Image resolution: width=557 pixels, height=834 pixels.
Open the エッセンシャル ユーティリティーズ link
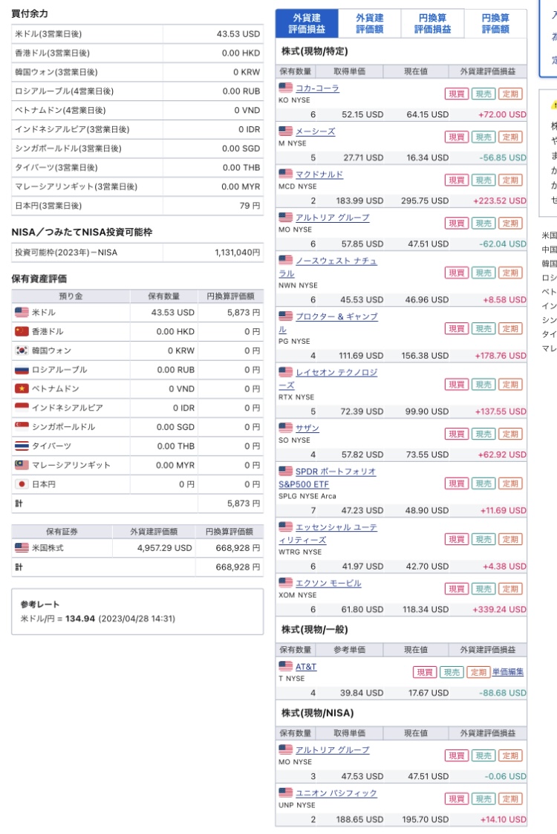point(328,533)
